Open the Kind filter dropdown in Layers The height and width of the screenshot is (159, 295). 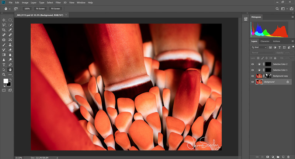pos(259,47)
